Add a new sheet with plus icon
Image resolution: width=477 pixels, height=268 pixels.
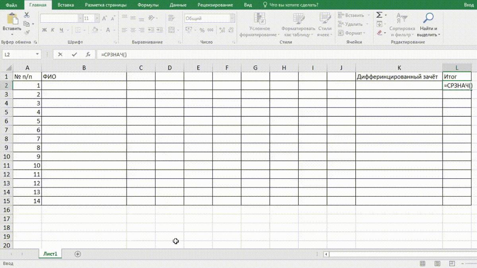78,254
